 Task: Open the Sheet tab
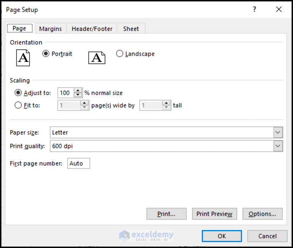(131, 29)
